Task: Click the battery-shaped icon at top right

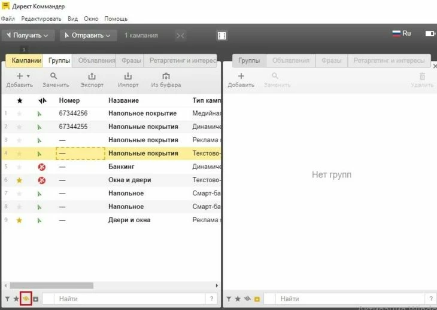Action: click(x=430, y=33)
